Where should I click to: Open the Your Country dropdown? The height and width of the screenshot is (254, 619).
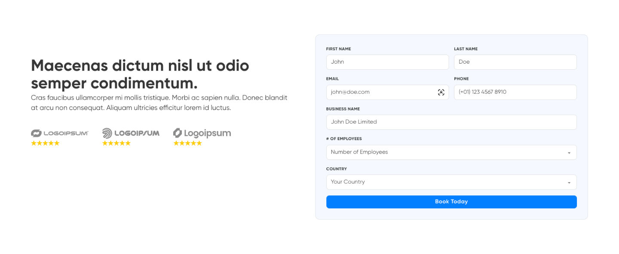tap(447, 182)
